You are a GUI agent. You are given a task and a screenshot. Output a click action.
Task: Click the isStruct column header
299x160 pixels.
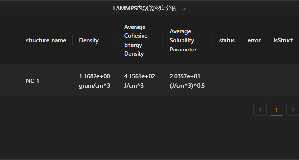tap(283, 40)
